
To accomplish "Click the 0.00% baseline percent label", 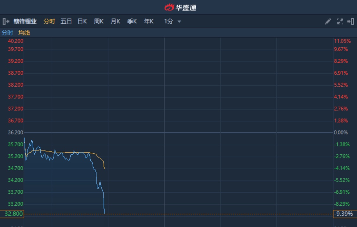I will pos(340,132).
